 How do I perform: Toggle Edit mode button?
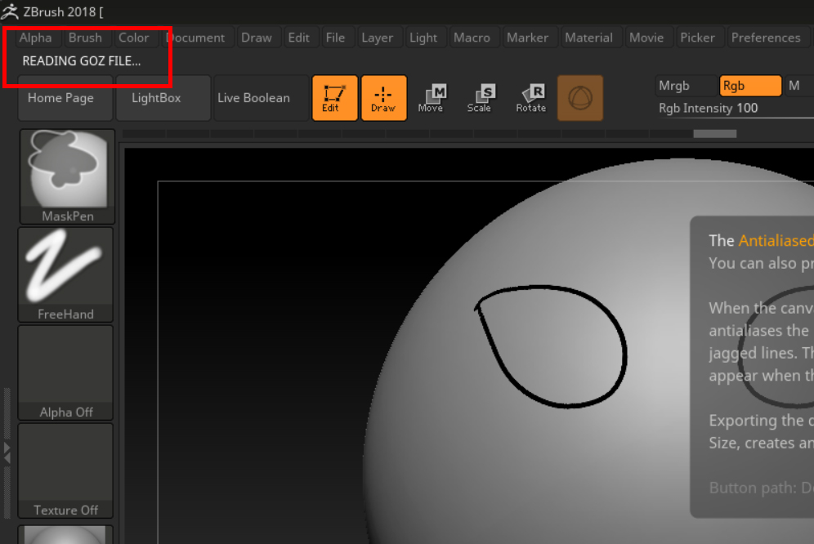(x=335, y=98)
